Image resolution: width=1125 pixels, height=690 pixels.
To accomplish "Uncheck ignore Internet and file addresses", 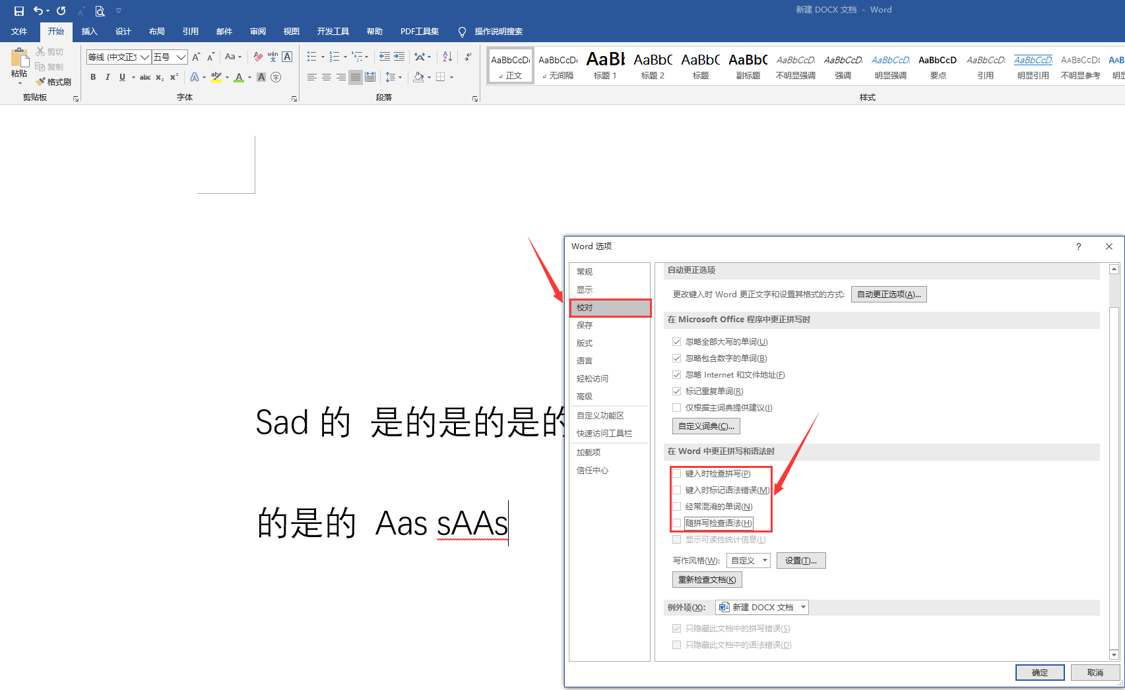I will (x=676, y=374).
